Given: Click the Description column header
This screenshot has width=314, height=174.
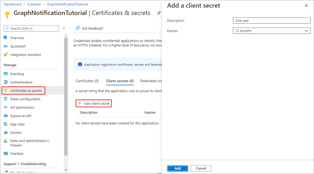Looking at the screenshot, I should coord(89,112).
